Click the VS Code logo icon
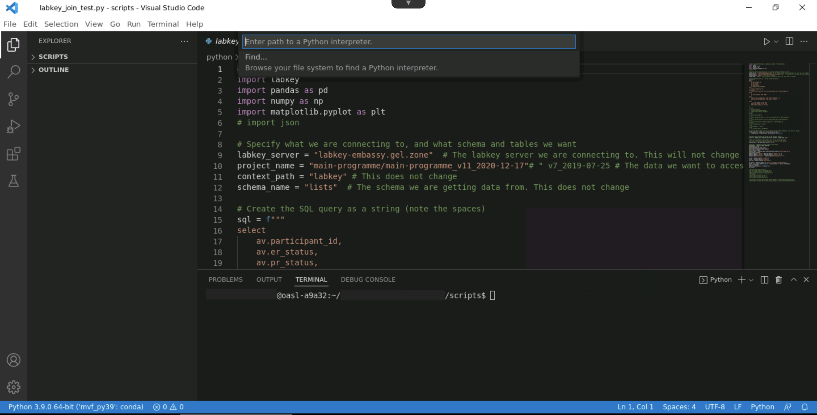Viewport: 817px width, 415px height. 12,8
